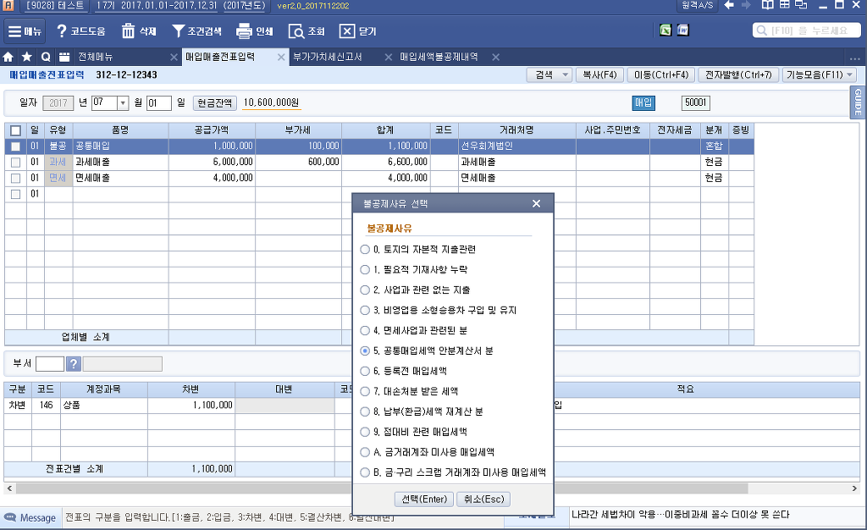867x530 pixels.
Task: Switch to the 매입매출전표입력 tab
Action: 220,57
